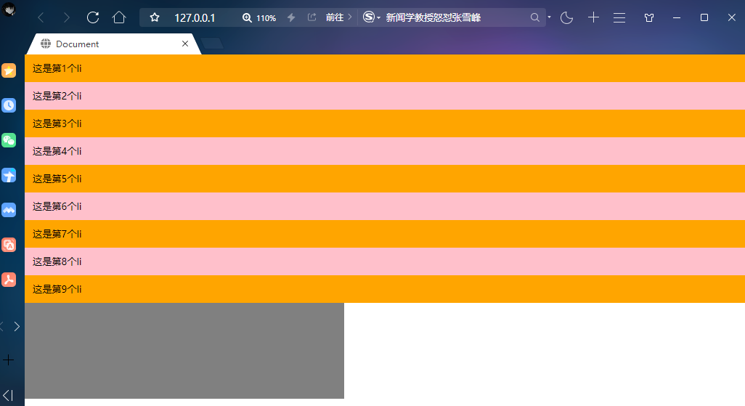Image resolution: width=745 pixels, height=406 pixels.
Task: Click the row 这是第2个li
Action: (385, 96)
